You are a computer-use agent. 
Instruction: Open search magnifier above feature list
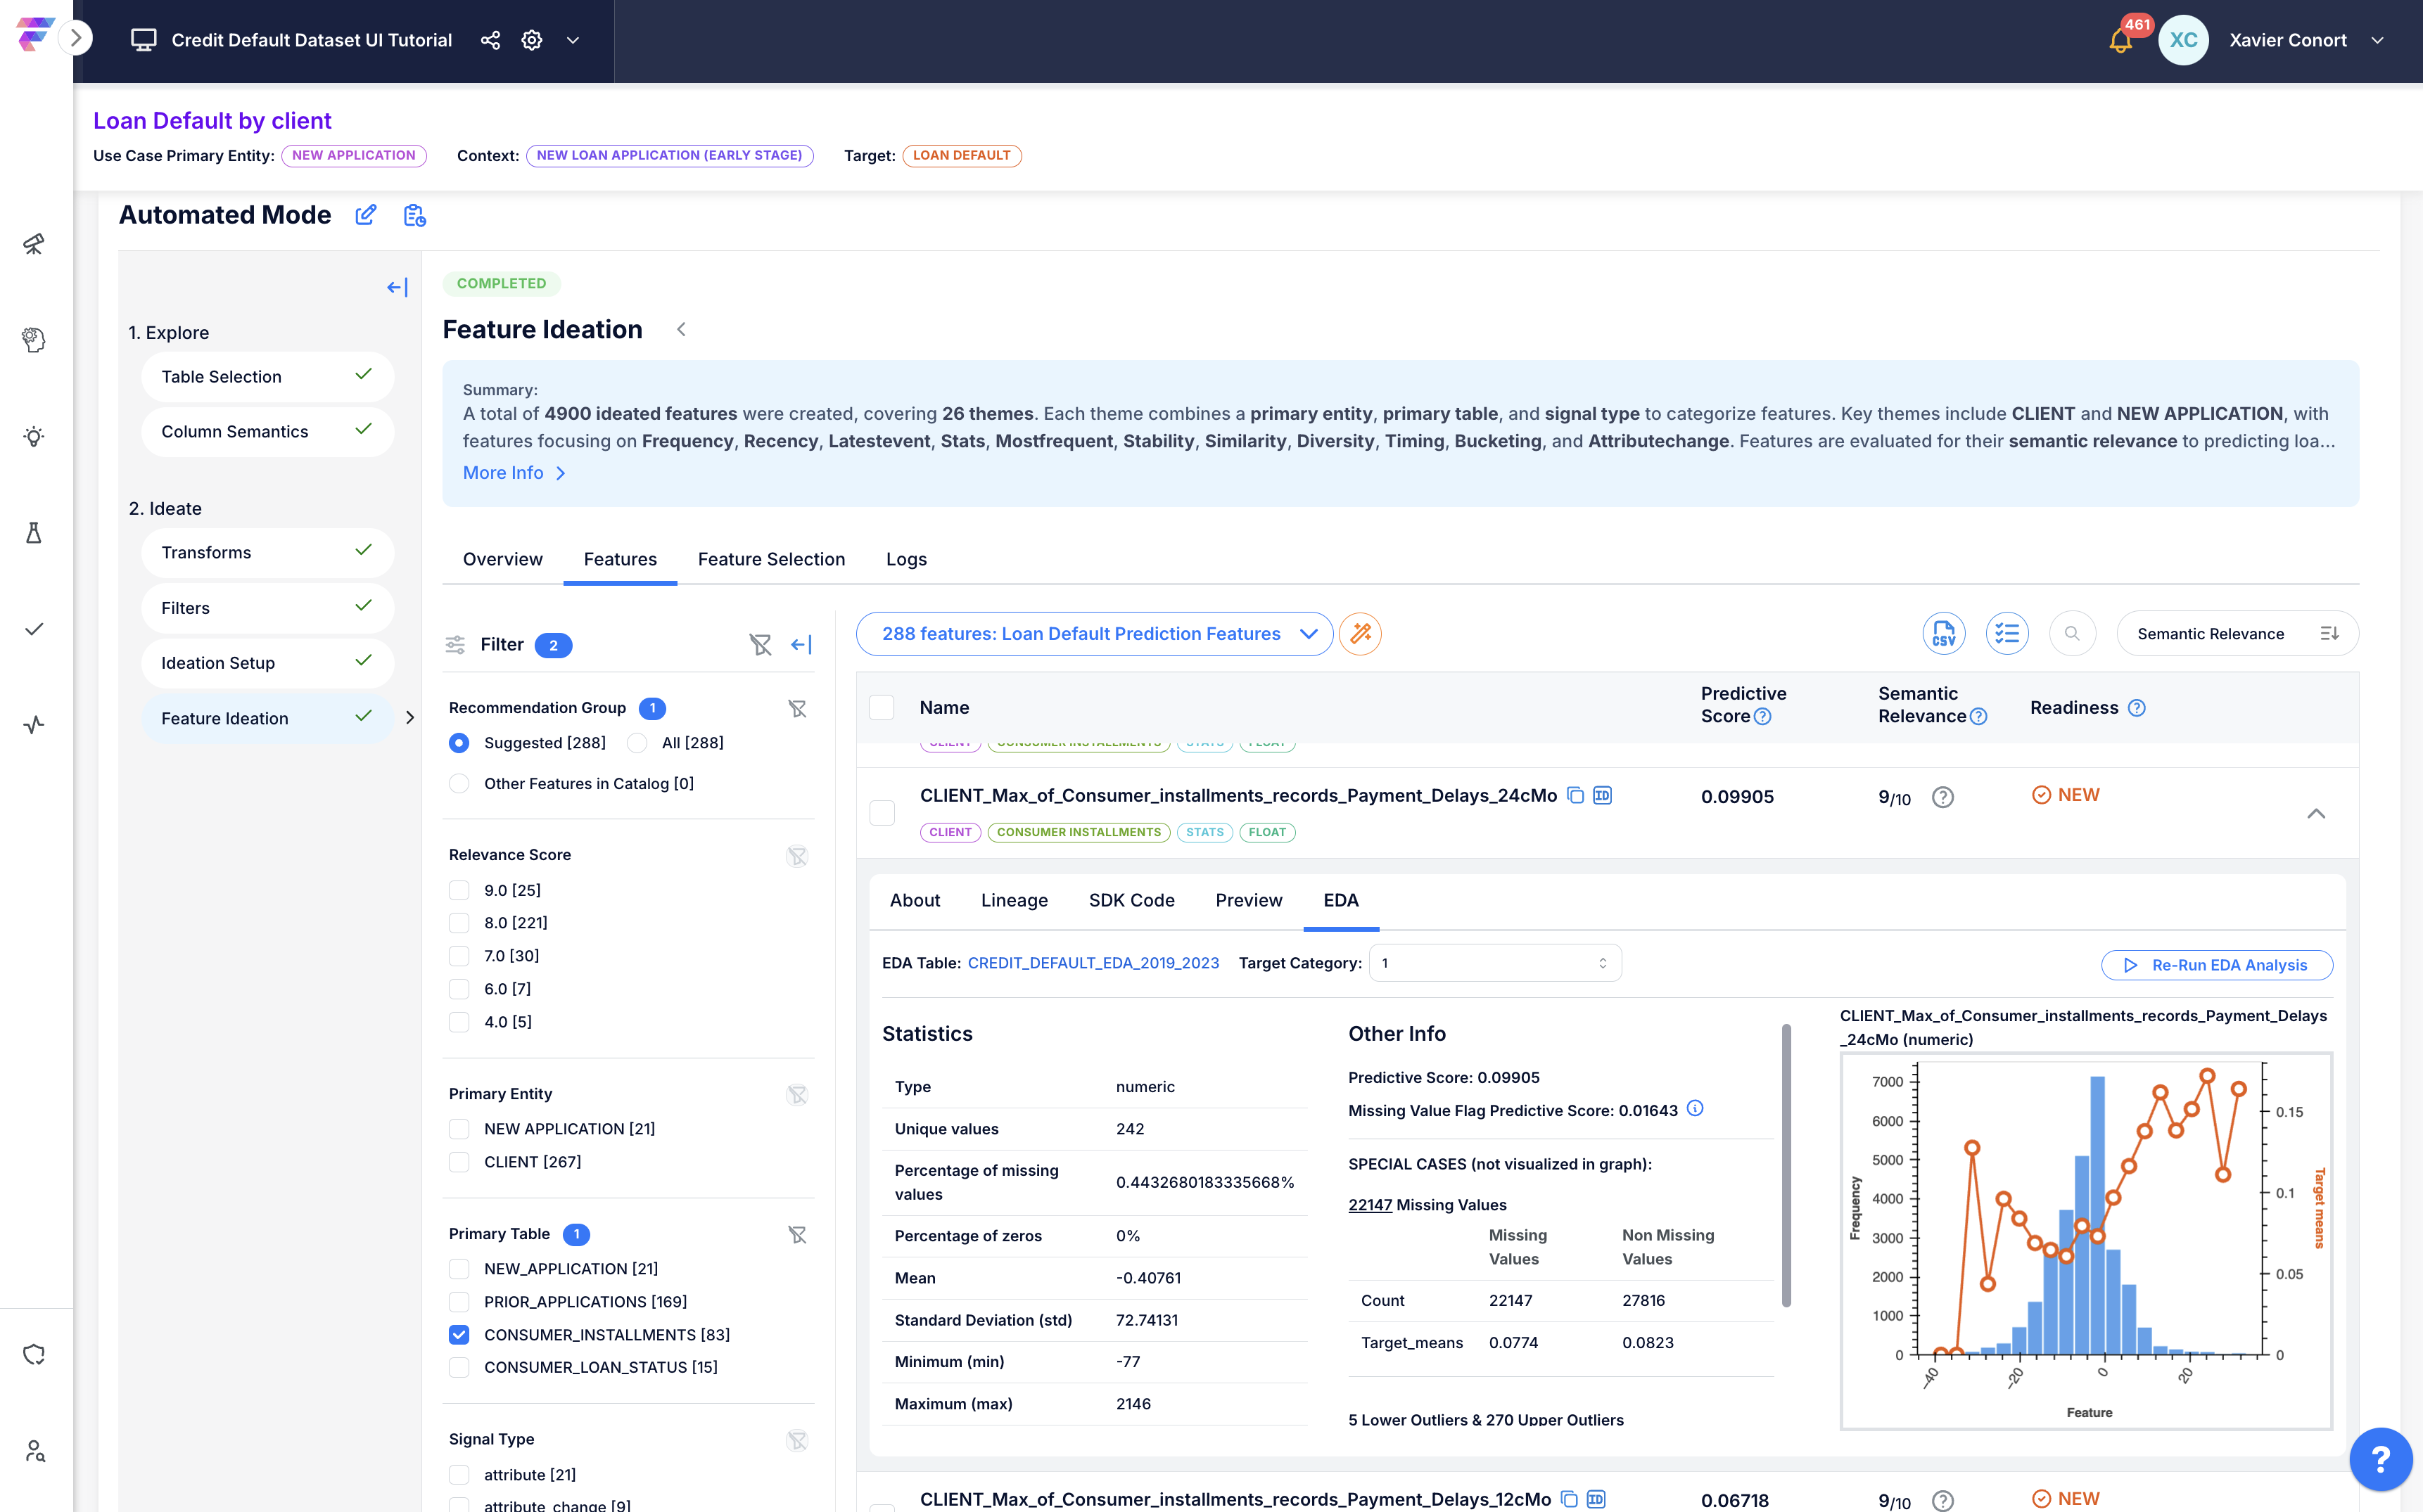click(2072, 633)
